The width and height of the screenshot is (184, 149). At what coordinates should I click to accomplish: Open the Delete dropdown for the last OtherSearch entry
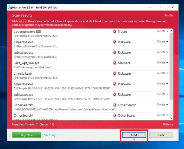tap(163, 115)
